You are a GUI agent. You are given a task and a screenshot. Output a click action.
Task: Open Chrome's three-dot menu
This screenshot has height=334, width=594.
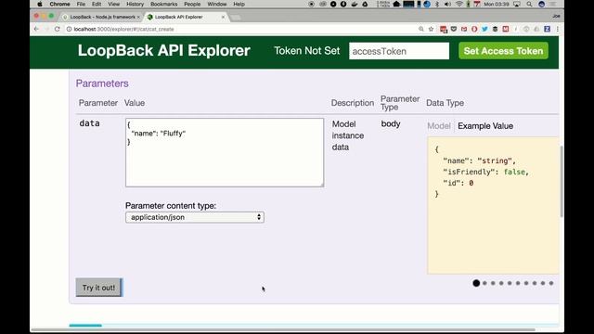(557, 29)
